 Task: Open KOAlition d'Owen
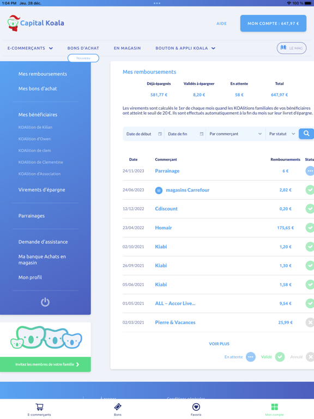[x=34, y=139]
